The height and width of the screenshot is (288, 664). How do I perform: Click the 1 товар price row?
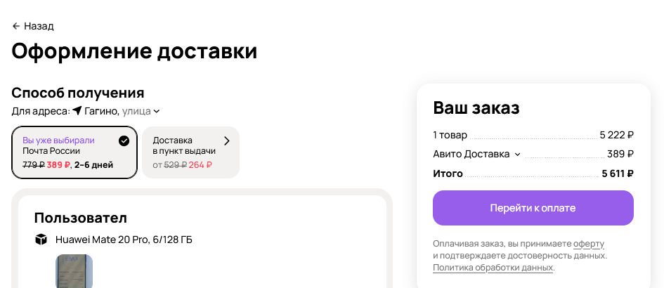[x=533, y=135]
